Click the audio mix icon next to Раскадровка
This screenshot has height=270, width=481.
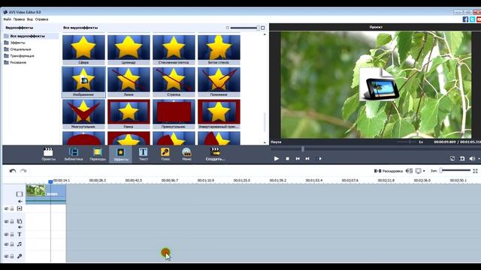click(409, 171)
